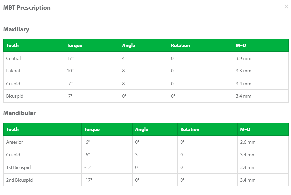Select the Lateral tooth row label
Screen dimensions: 291x195
(x=13, y=71)
